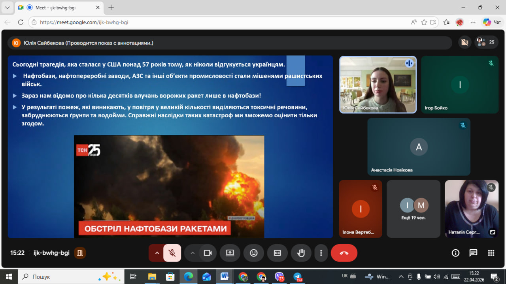Unmute the microphone in the call bar
Image resolution: width=506 pixels, height=284 pixels.
pyautogui.click(x=172, y=253)
